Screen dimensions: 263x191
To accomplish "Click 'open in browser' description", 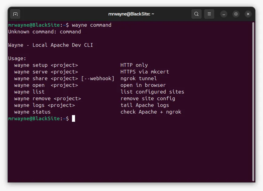I will pos(143,85).
